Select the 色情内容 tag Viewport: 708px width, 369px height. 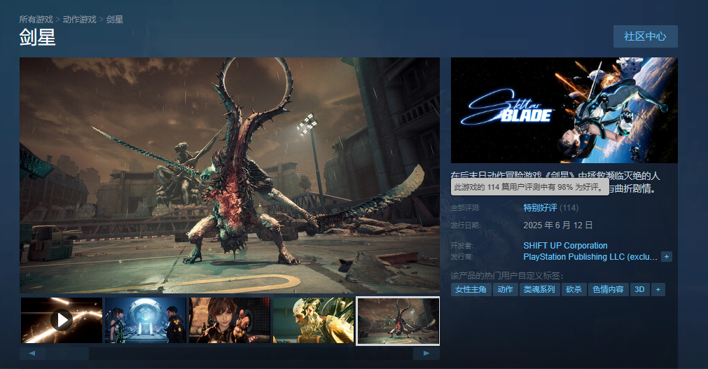[x=609, y=289]
